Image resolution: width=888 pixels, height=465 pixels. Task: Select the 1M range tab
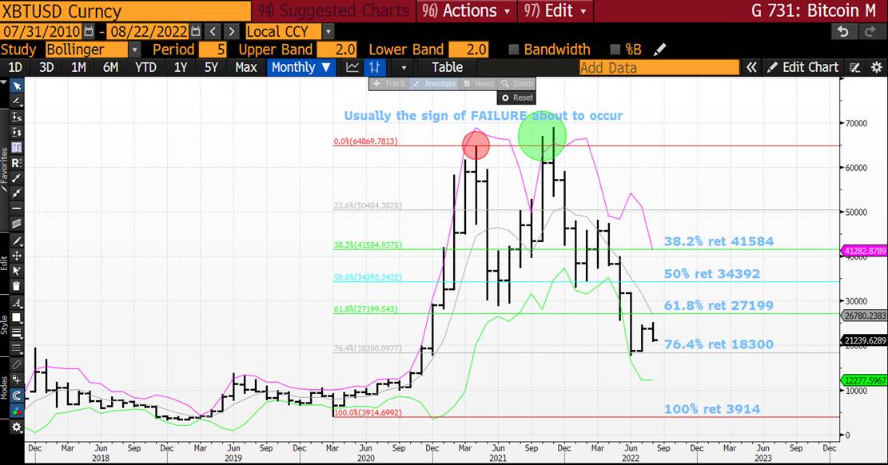pos(78,67)
